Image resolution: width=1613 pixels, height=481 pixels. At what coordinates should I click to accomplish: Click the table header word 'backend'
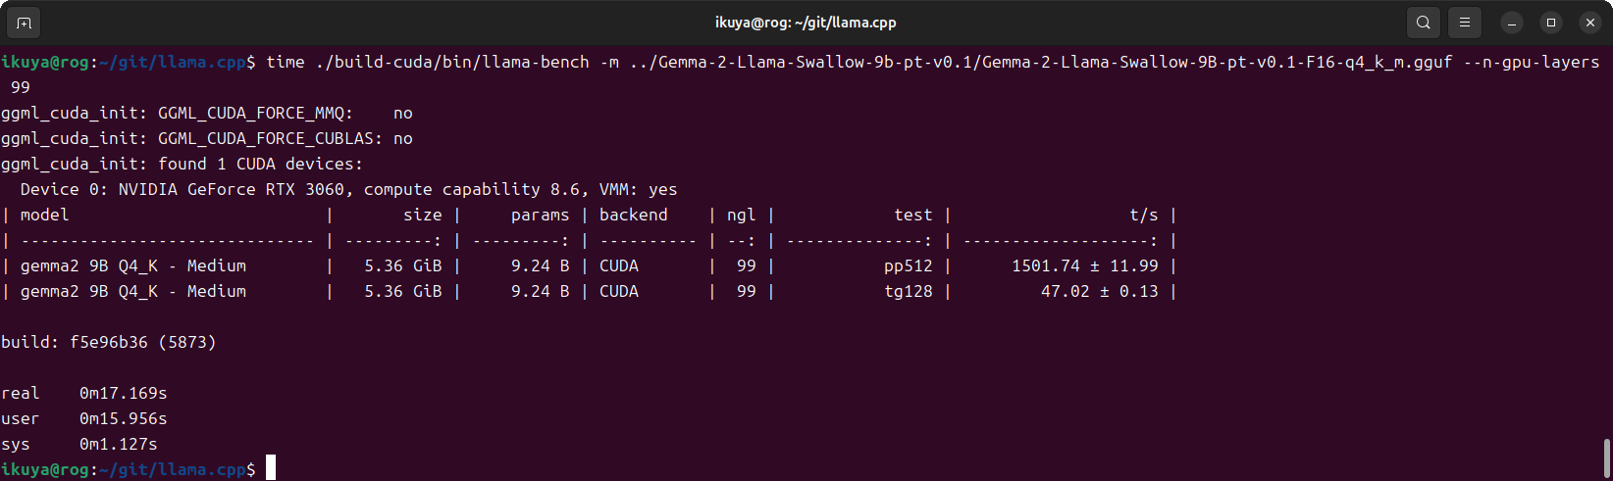(633, 215)
